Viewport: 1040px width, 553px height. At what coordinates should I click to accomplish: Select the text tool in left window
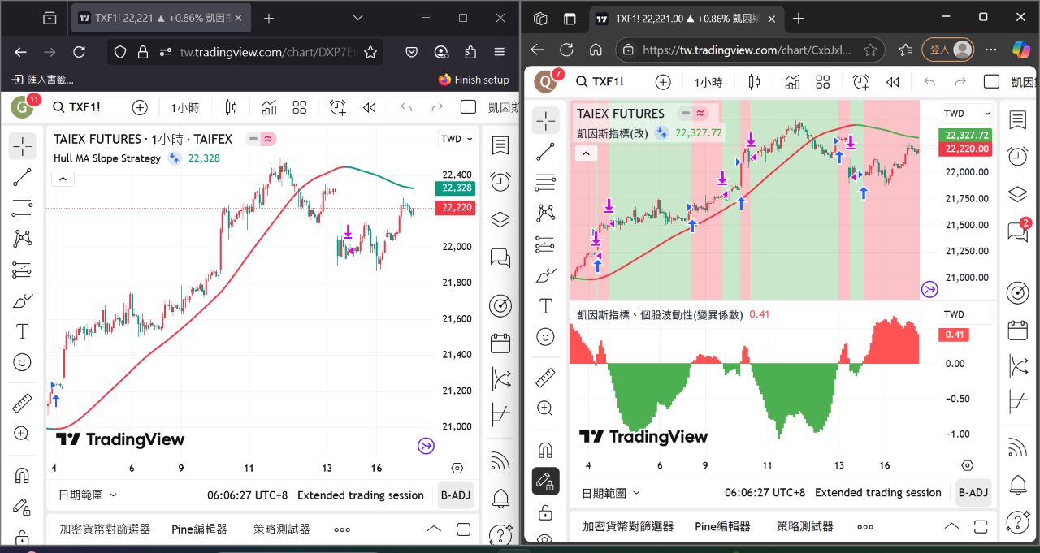point(23,331)
